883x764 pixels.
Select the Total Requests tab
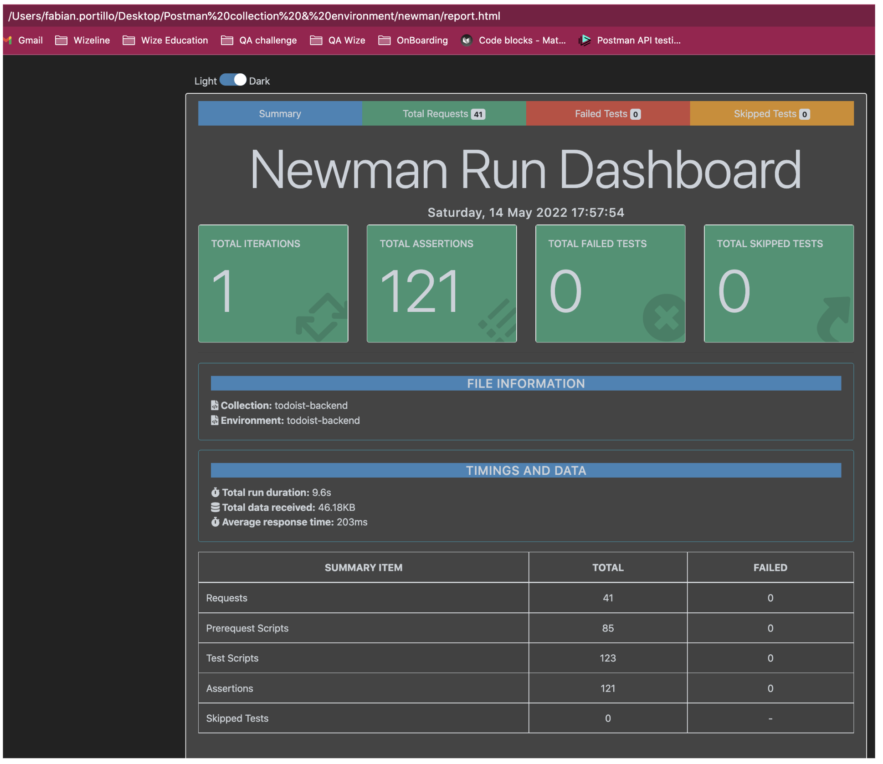click(x=444, y=113)
